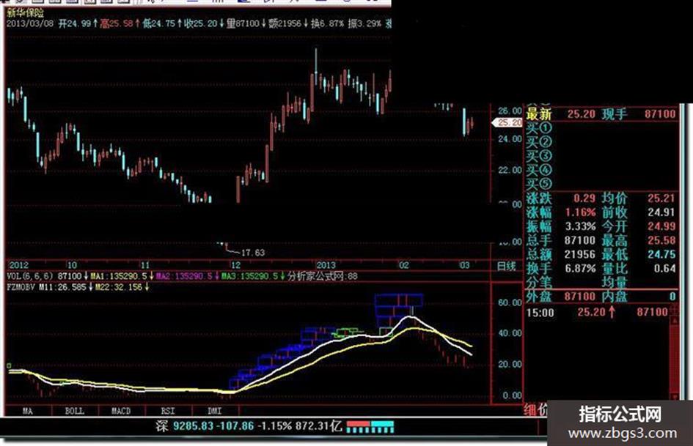693x446 pixels.
Task: Click the 最低 value 24.75
Action: tap(661, 254)
